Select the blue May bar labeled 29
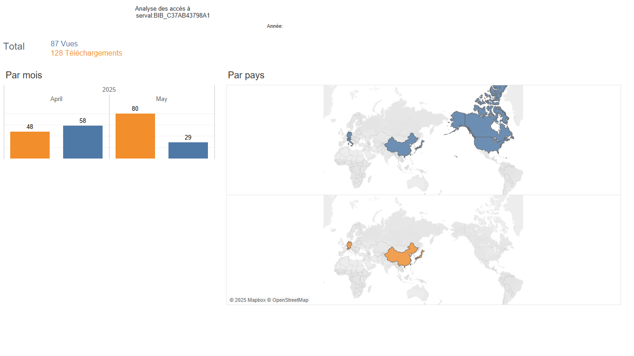 [x=188, y=151]
